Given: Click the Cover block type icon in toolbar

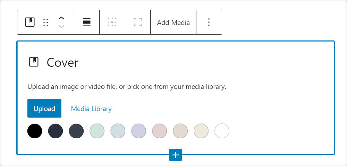Looking at the screenshot, I should [x=30, y=22].
